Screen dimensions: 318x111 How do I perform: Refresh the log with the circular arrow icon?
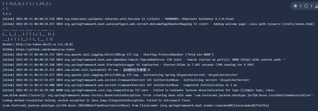point(306,6)
